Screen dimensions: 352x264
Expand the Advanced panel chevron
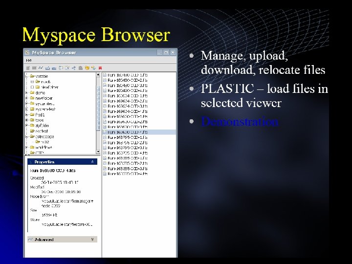92,240
